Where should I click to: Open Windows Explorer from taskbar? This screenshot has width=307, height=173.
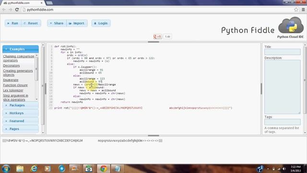(20, 169)
